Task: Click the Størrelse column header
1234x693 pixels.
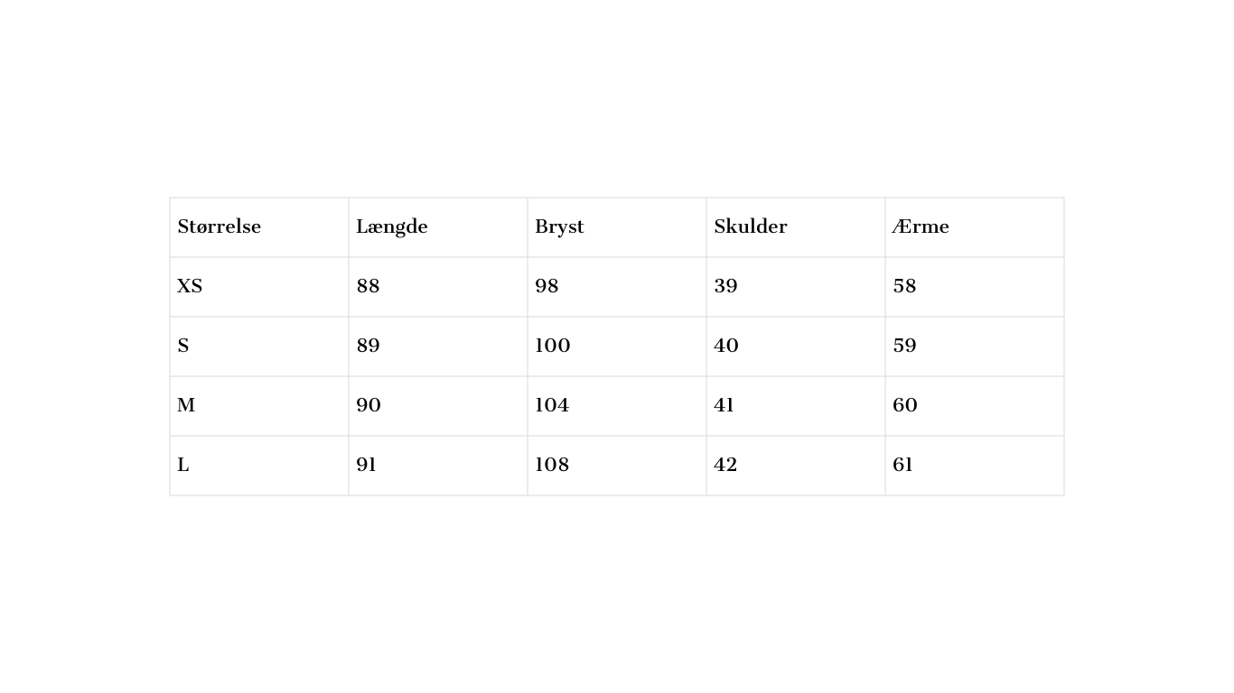Action: 220,227
